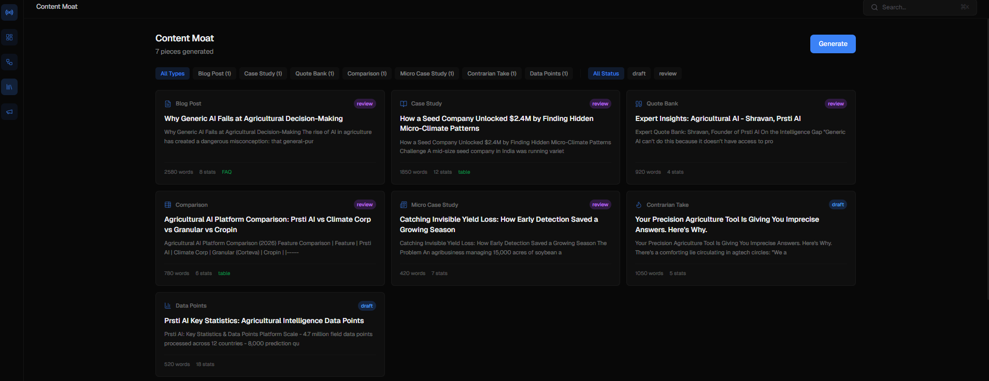Click '420 words' on Micro Case Study card
The height and width of the screenshot is (381, 989).
tap(412, 273)
